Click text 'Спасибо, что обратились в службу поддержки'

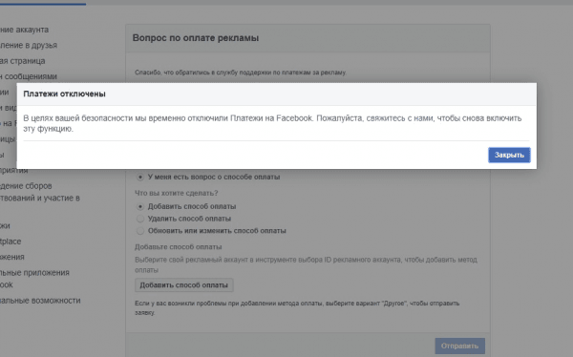pos(241,73)
